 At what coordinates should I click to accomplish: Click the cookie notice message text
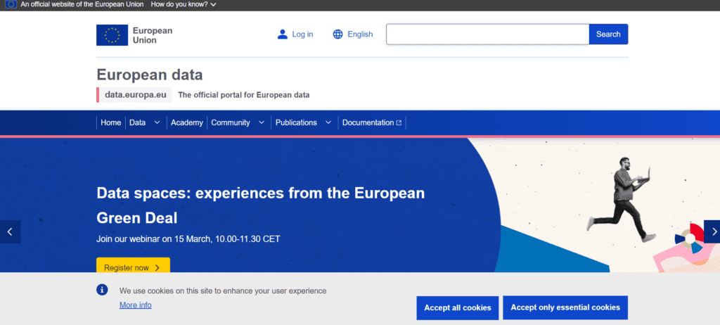point(223,291)
